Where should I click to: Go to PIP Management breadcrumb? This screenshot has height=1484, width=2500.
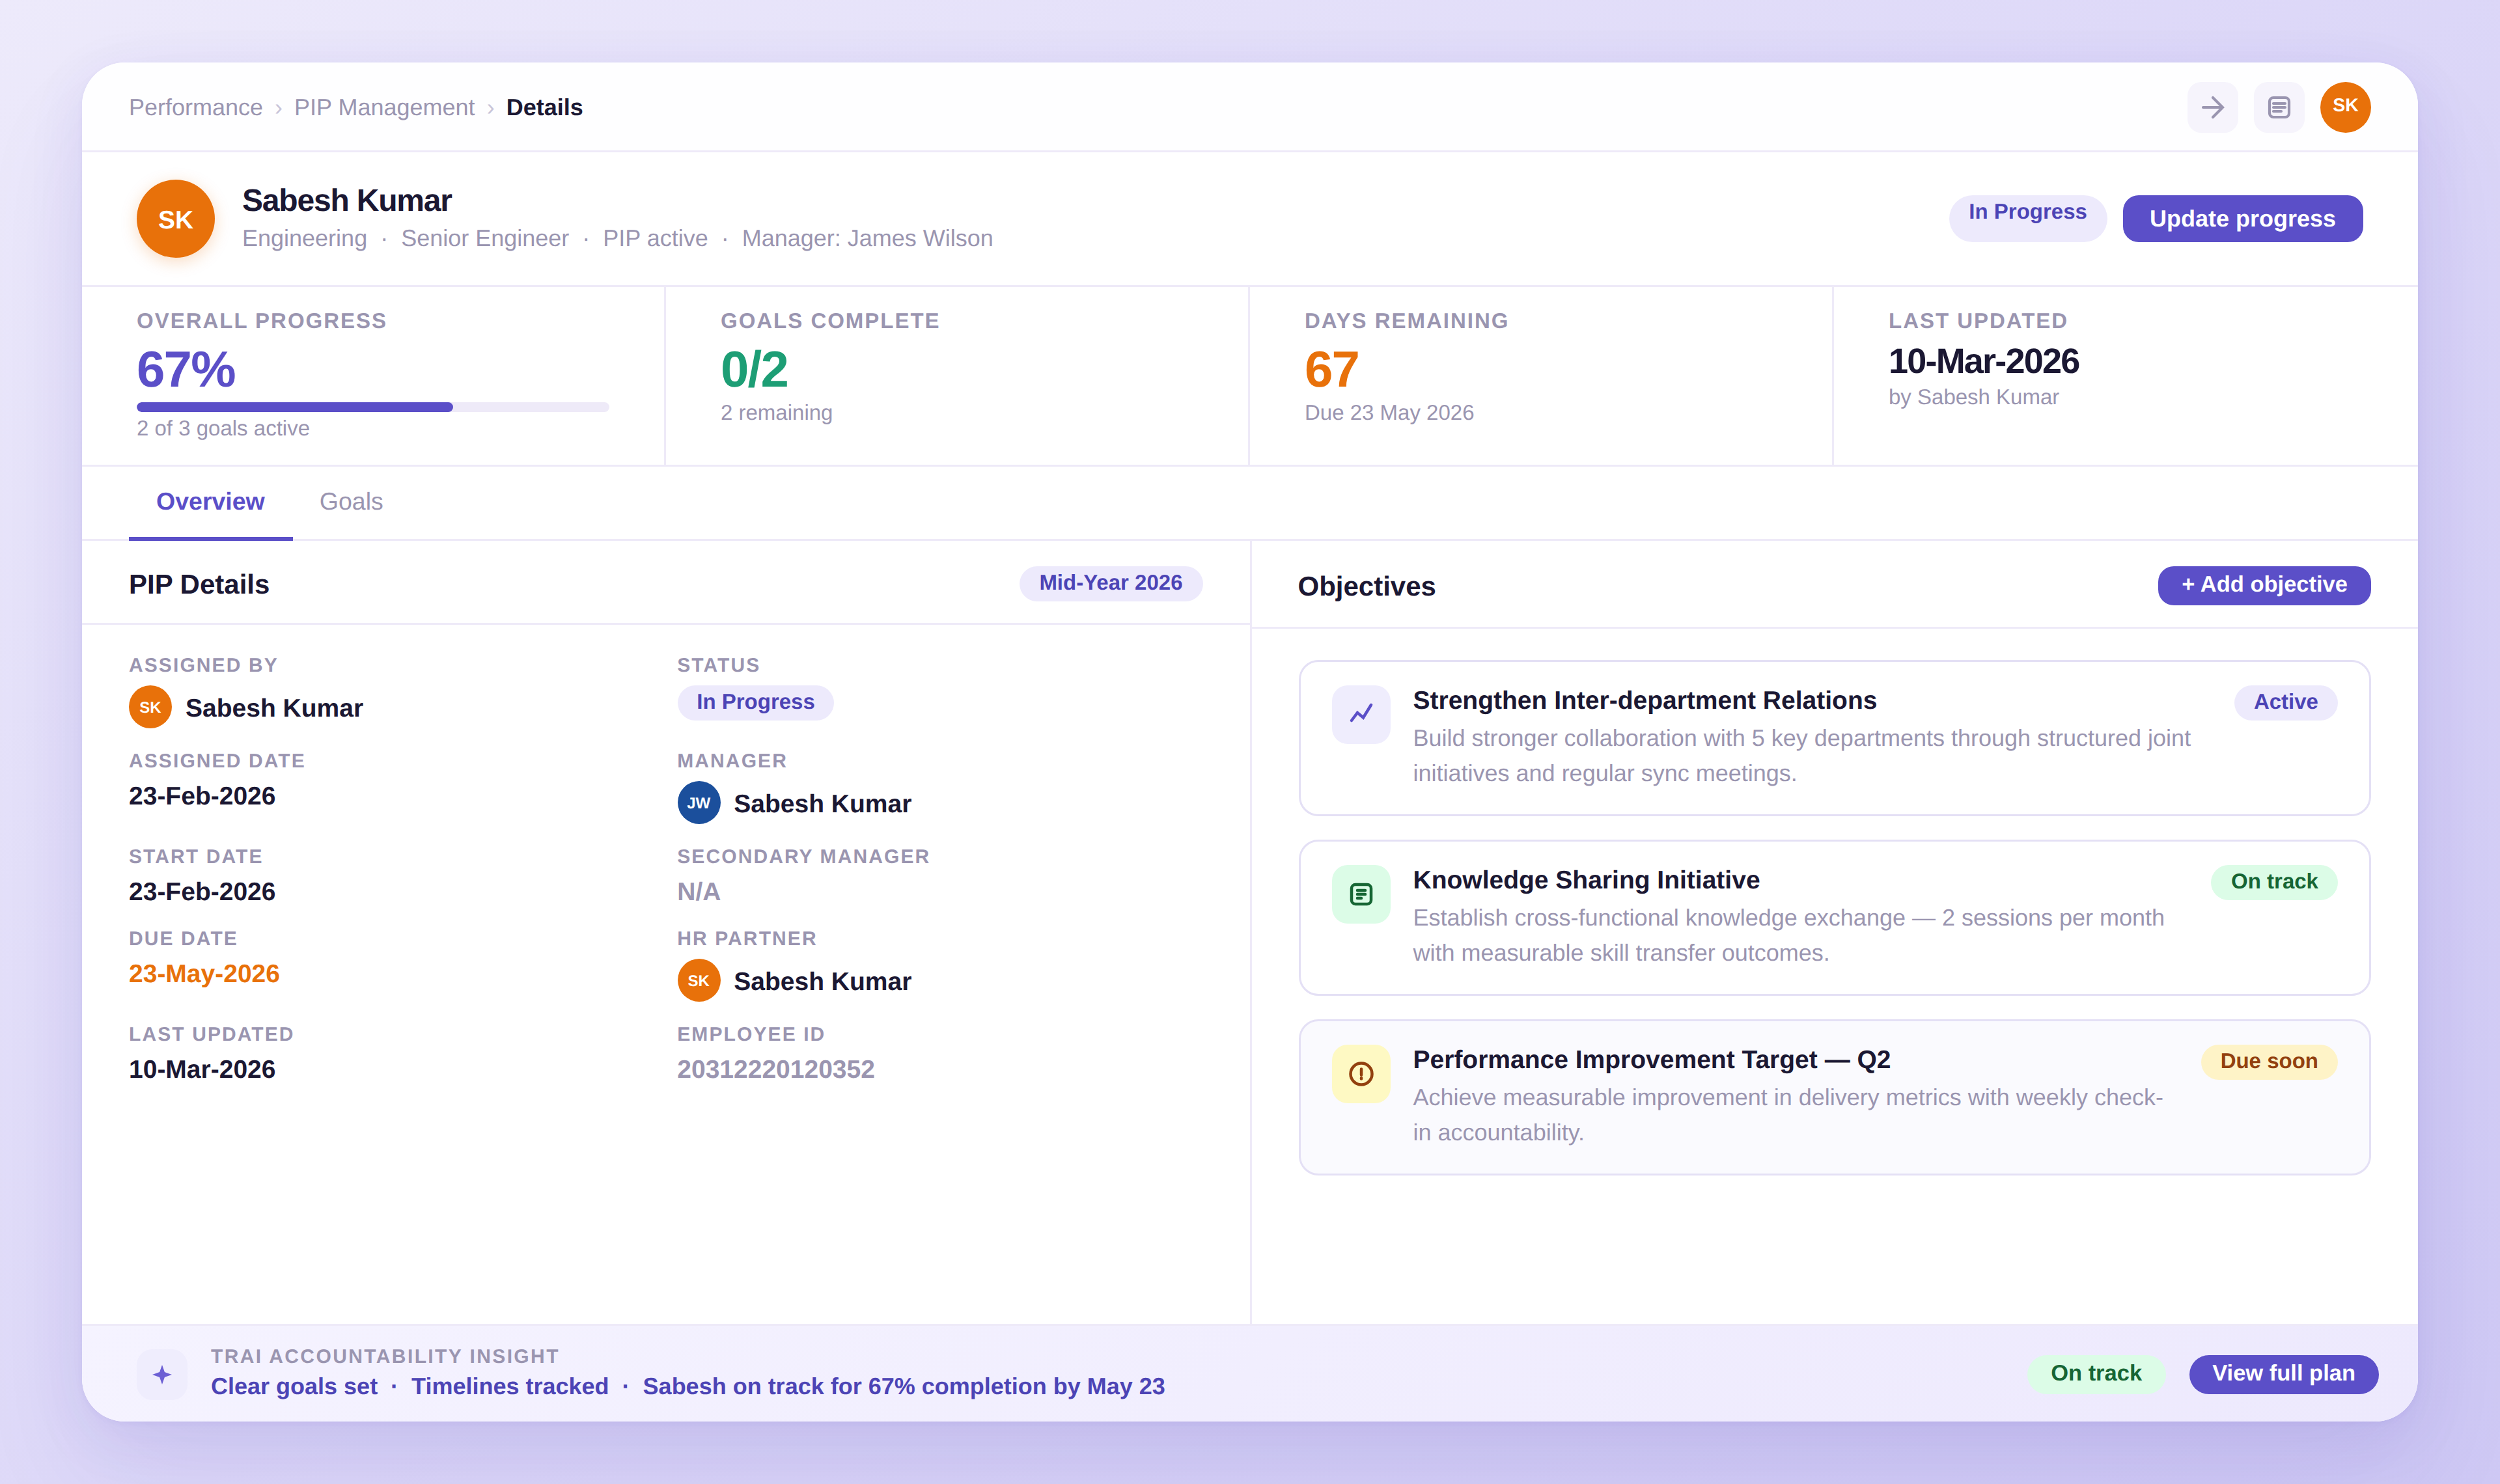(384, 107)
